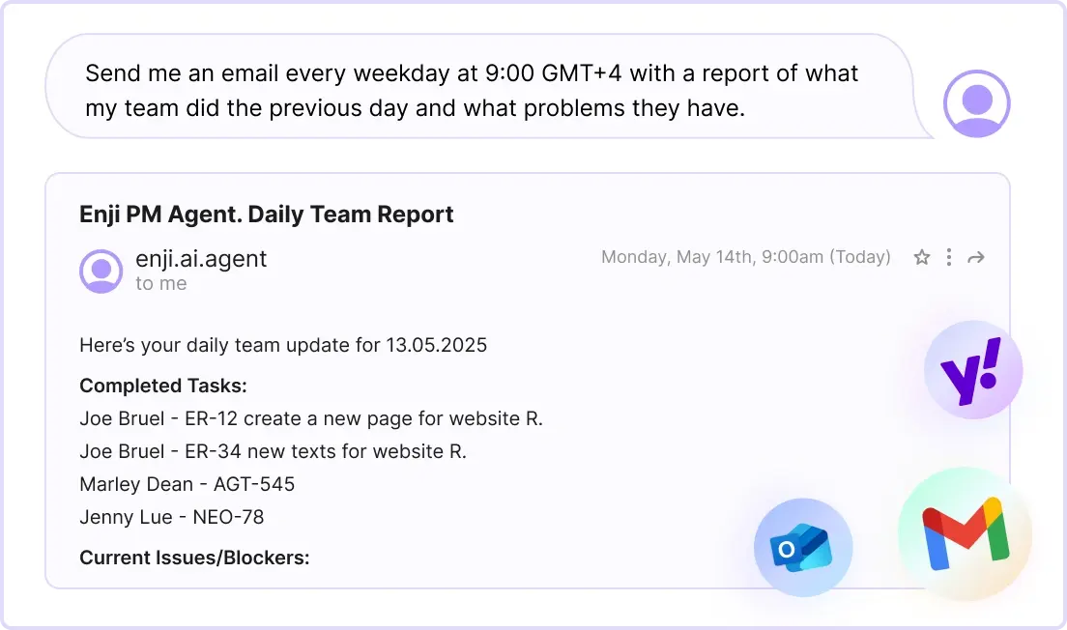The width and height of the screenshot is (1067, 630).
Task: Click the star icon to favorite the email
Action: [921, 257]
